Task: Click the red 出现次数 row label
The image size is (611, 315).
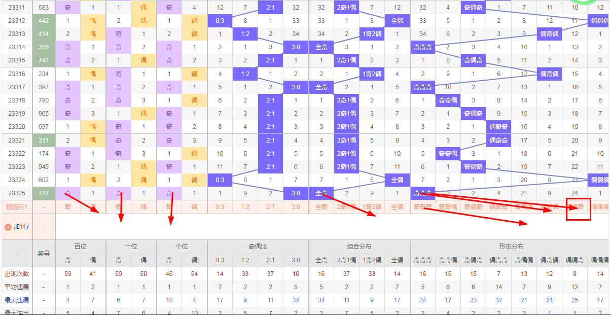Action: (17, 274)
